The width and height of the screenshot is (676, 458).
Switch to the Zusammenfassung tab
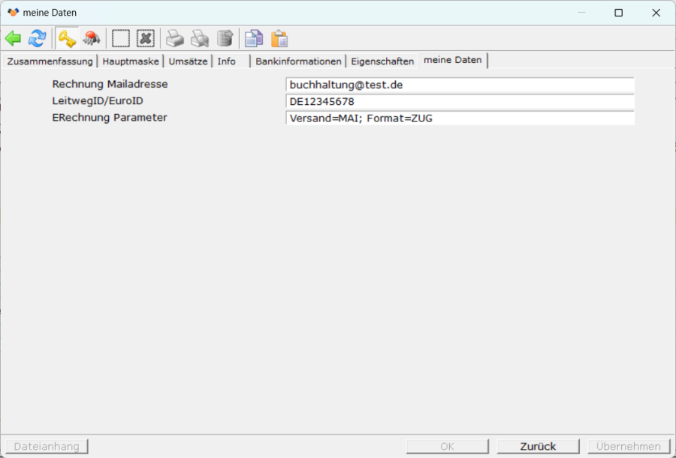(50, 61)
